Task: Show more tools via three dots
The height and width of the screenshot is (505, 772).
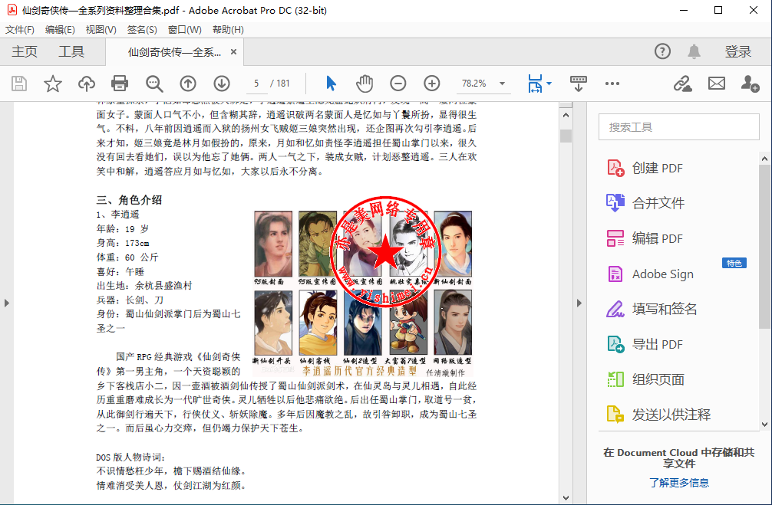Action: pyautogui.click(x=612, y=84)
